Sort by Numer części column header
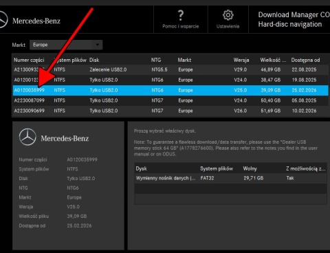This screenshot has height=253, width=330. (x=29, y=60)
